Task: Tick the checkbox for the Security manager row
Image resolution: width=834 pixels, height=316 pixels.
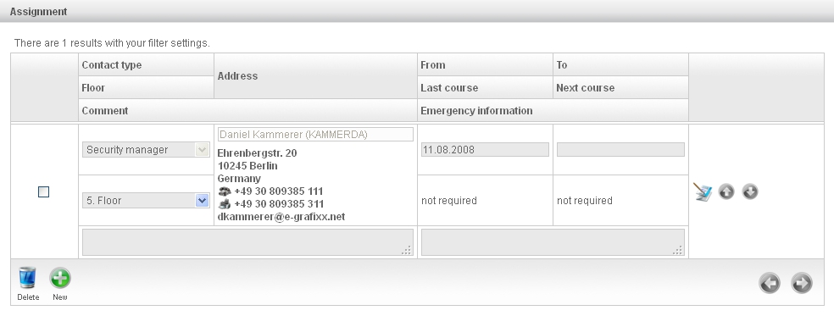Action: [x=43, y=192]
